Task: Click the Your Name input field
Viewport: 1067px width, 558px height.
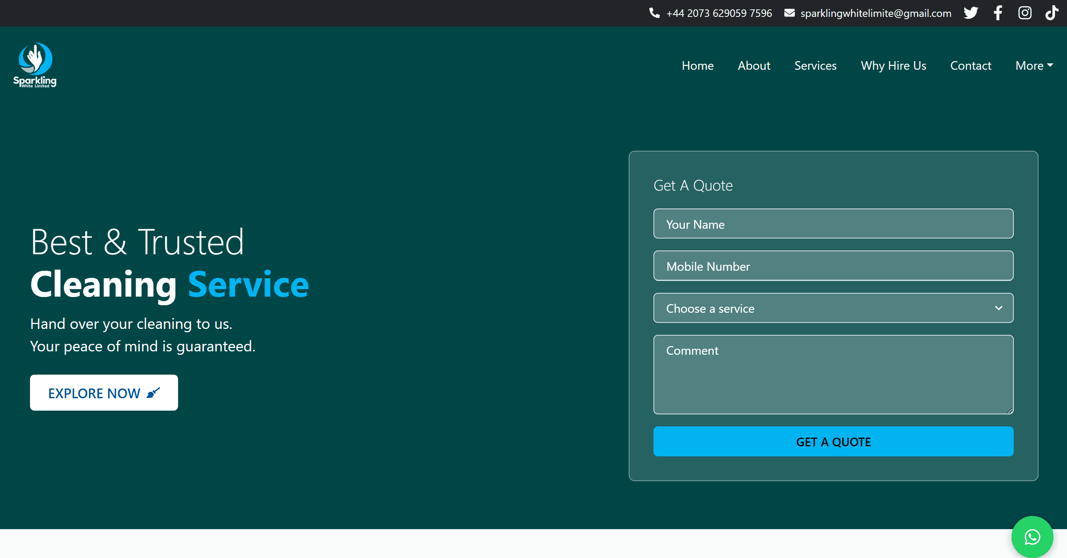Action: (x=833, y=224)
